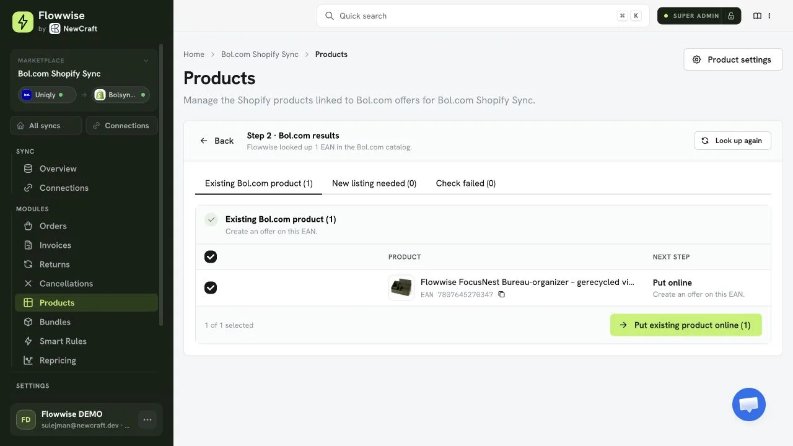Click the Flowwise FocusNest Bureau-organizer product name

[x=527, y=282]
